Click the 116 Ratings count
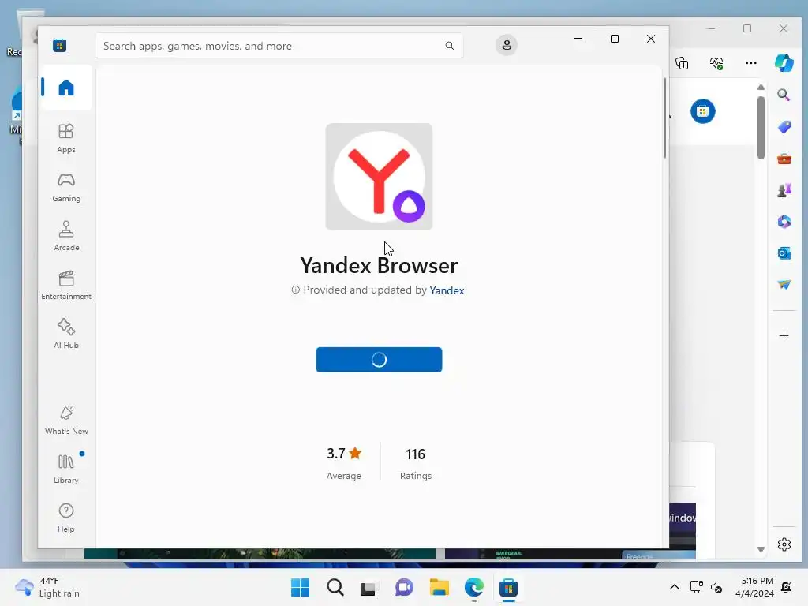 pyautogui.click(x=415, y=463)
